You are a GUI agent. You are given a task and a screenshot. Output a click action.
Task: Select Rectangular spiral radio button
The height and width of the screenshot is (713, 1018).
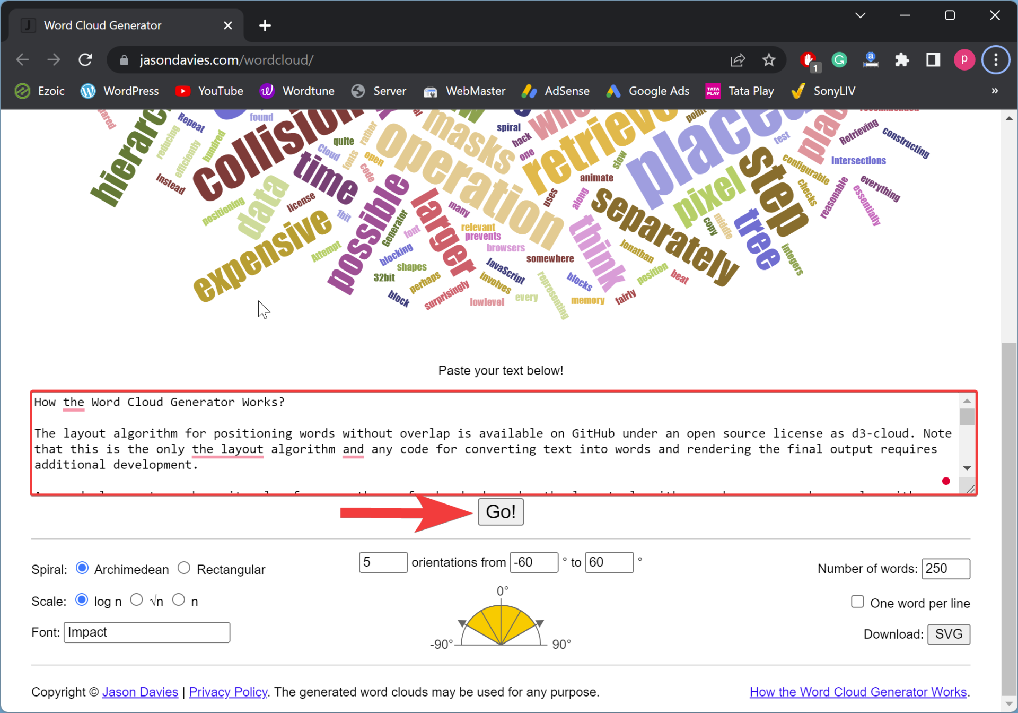[x=183, y=568]
